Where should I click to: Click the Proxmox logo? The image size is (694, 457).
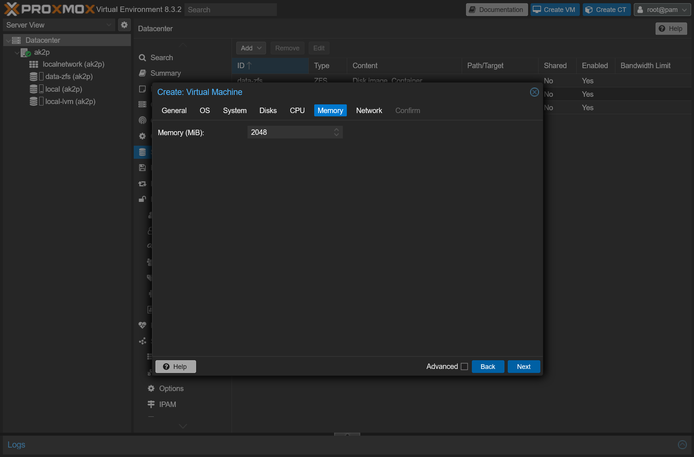[49, 9]
